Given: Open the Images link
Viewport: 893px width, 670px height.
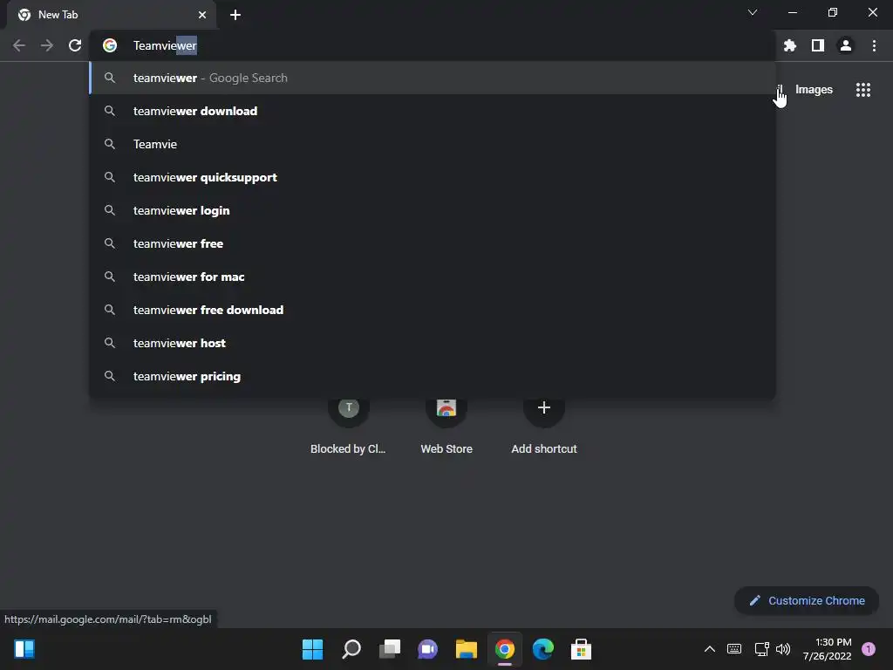Looking at the screenshot, I should point(814,90).
